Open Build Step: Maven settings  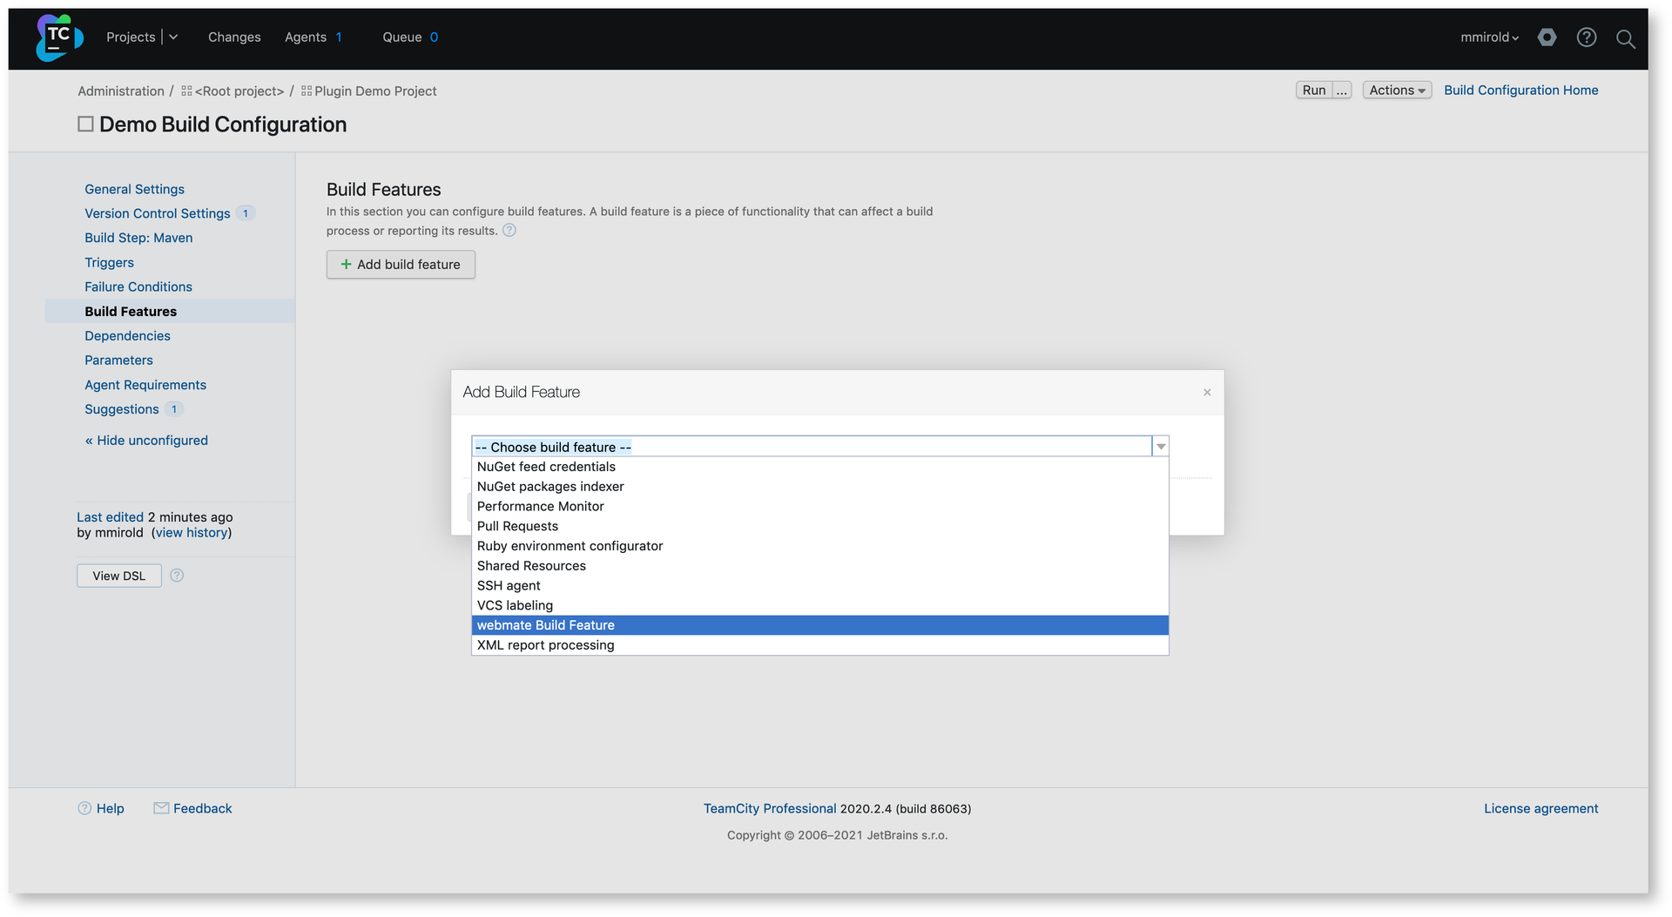[138, 239]
